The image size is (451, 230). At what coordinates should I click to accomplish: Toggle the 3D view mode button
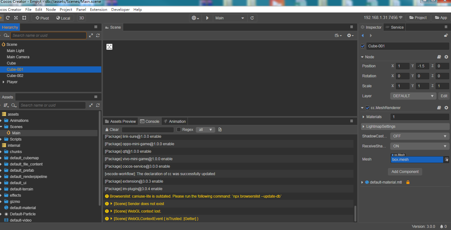82,18
